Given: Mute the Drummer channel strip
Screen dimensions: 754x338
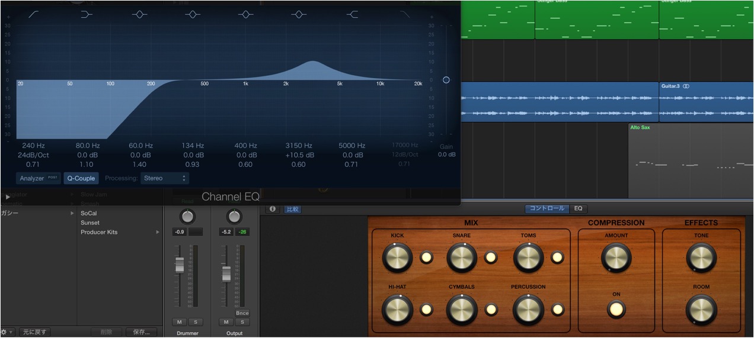Looking at the screenshot, I should [x=180, y=322].
